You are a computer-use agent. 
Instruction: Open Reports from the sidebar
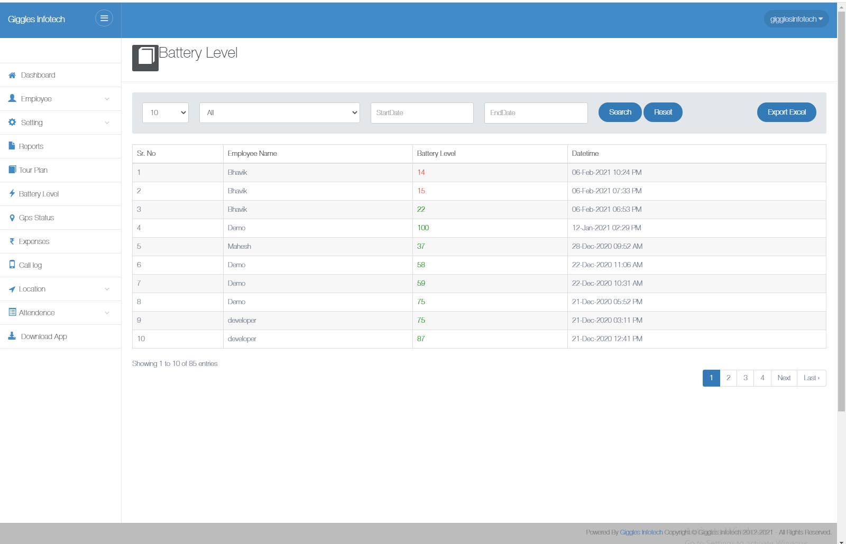click(60, 146)
